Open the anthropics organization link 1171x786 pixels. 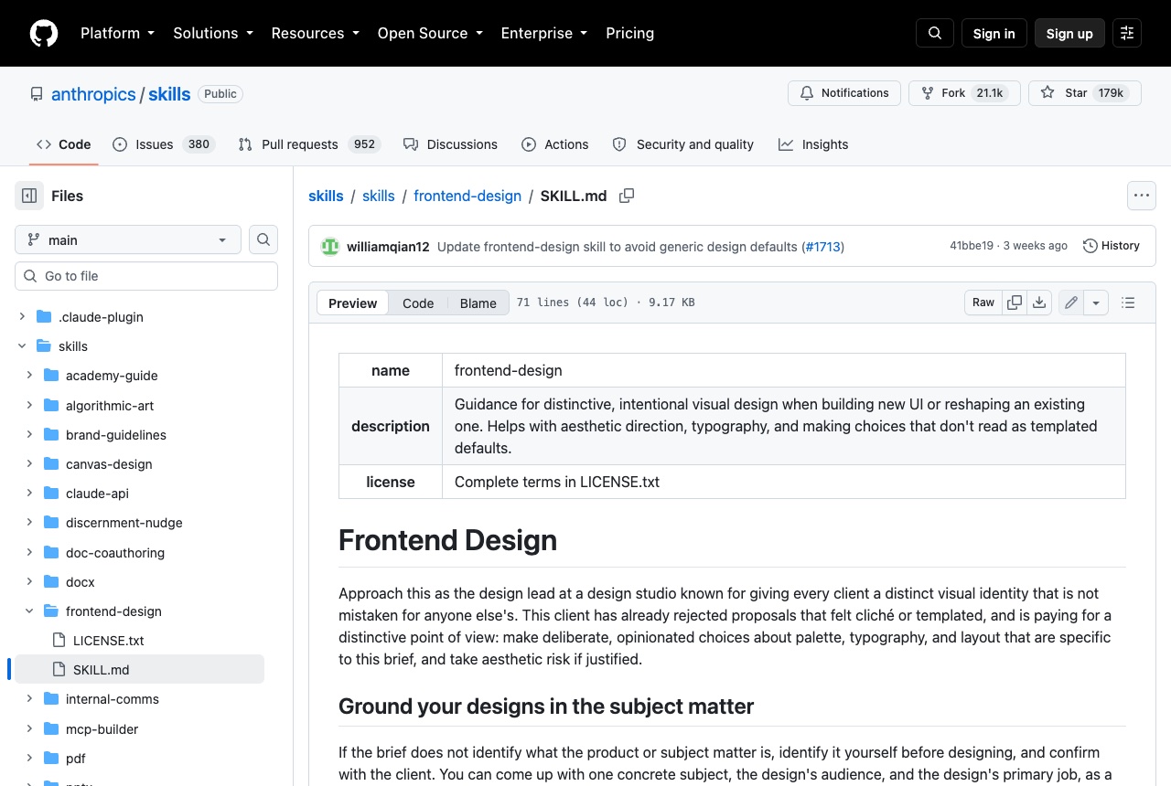93,94
